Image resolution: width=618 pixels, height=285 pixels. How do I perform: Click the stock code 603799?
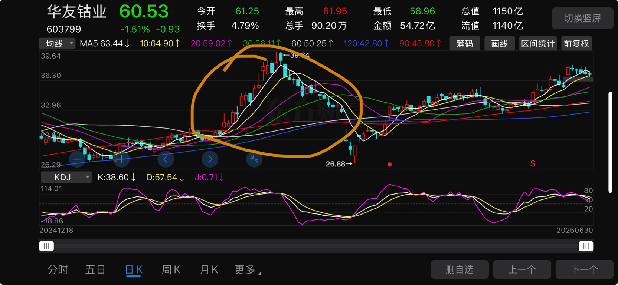[x=64, y=29]
